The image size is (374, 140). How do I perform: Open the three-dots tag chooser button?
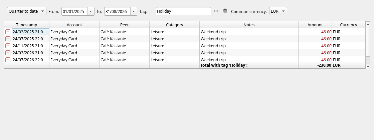(x=216, y=11)
